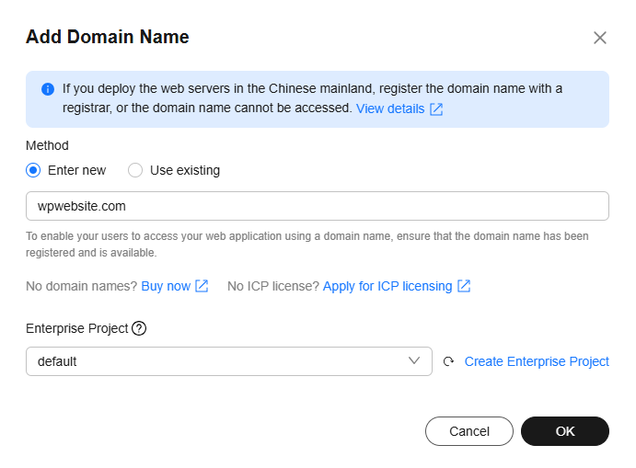Follow the Buy now link

pyautogui.click(x=166, y=286)
